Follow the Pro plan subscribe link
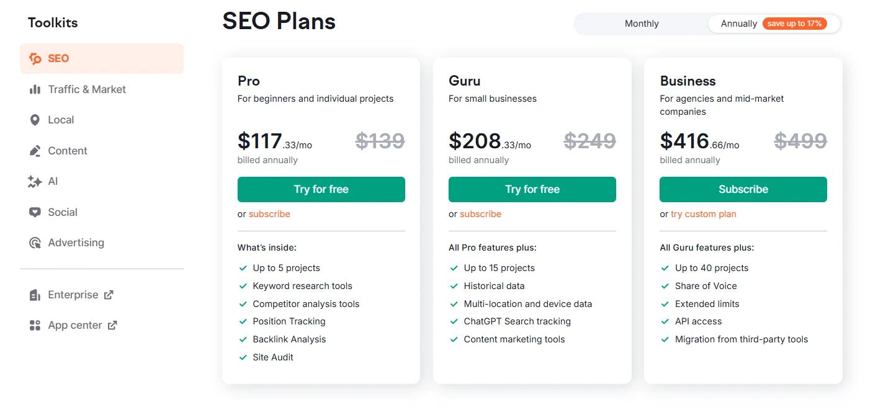The width and height of the screenshot is (878, 410). click(x=269, y=214)
